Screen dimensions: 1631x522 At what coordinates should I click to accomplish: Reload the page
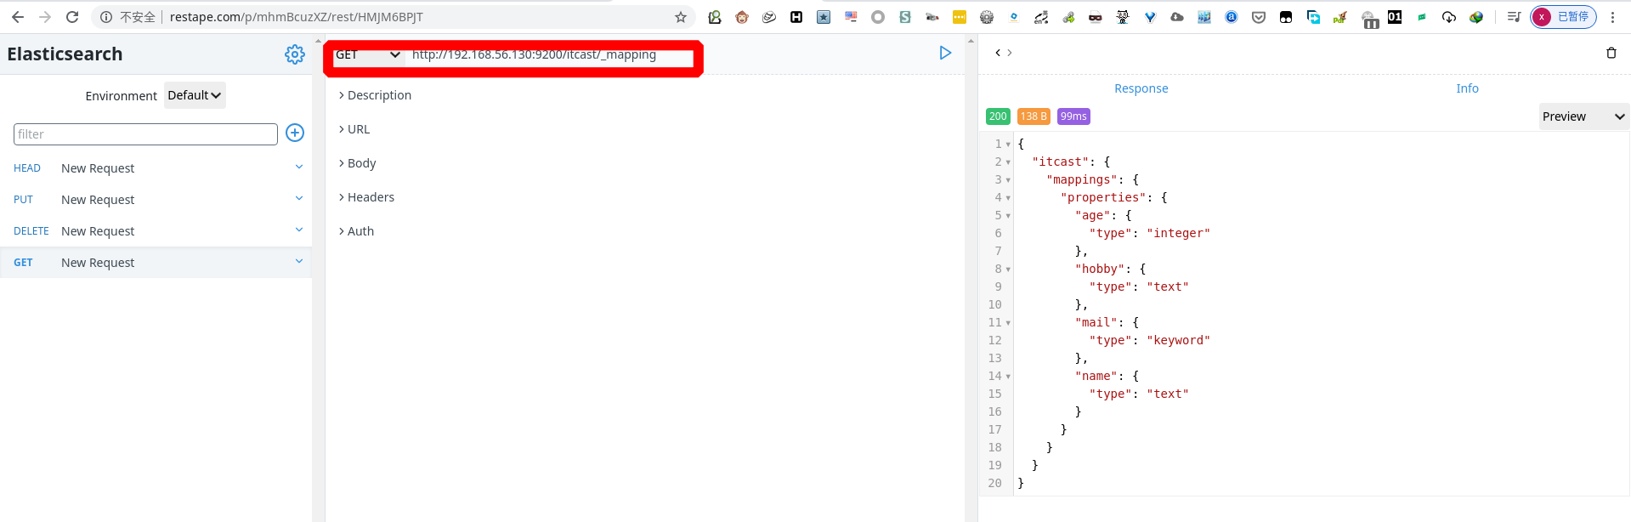72,17
